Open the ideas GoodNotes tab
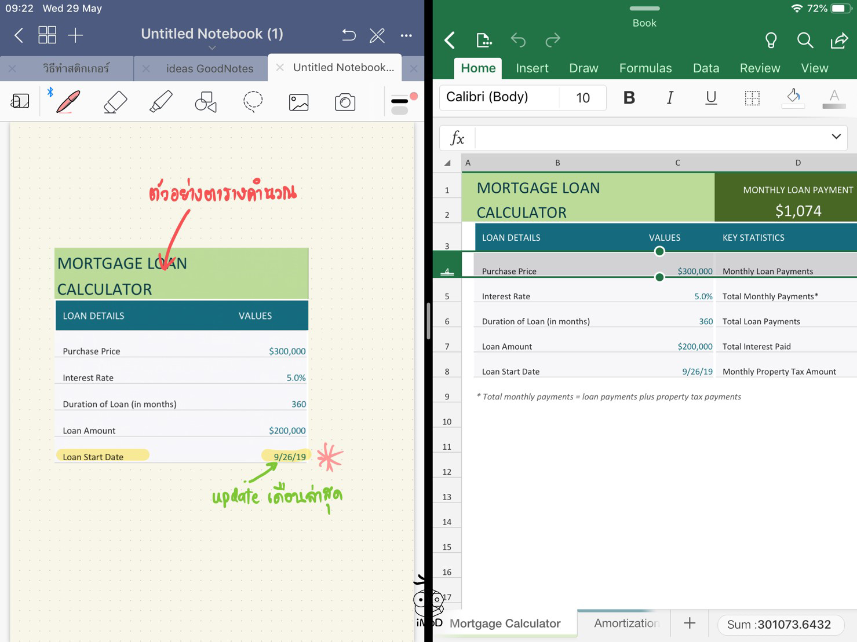Viewport: 857px width, 642px height. point(209,68)
